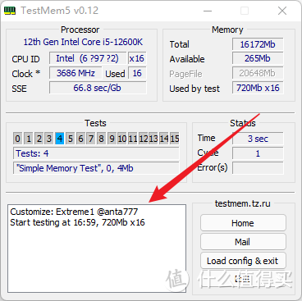Click the SSE 66.8 sec/Gb field
Screen dimensions: 302x301
click(98, 88)
